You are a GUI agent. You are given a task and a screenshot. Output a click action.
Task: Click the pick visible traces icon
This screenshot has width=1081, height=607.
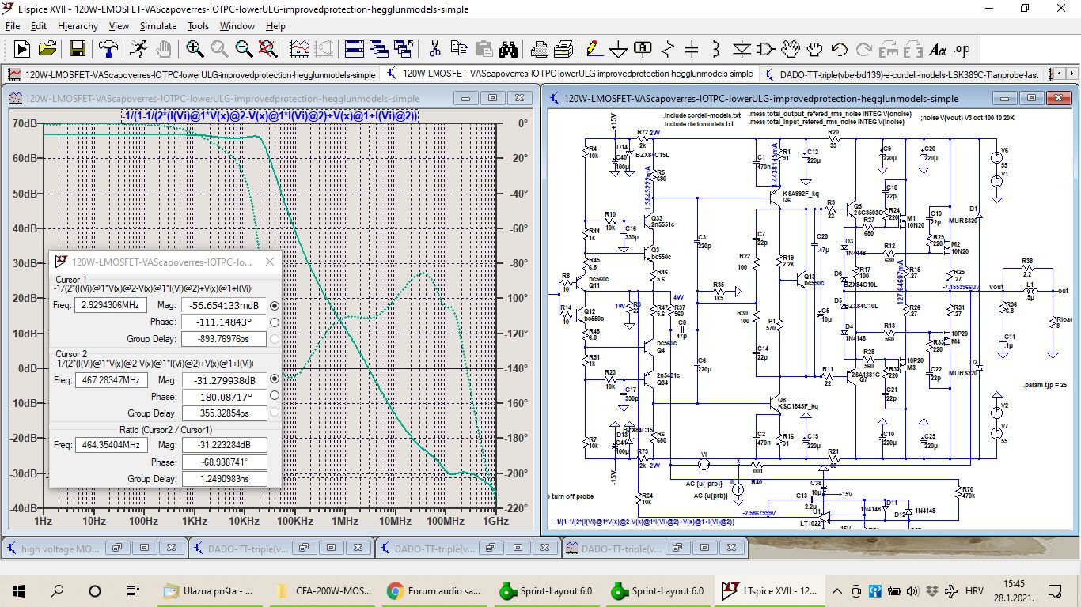pos(299,49)
